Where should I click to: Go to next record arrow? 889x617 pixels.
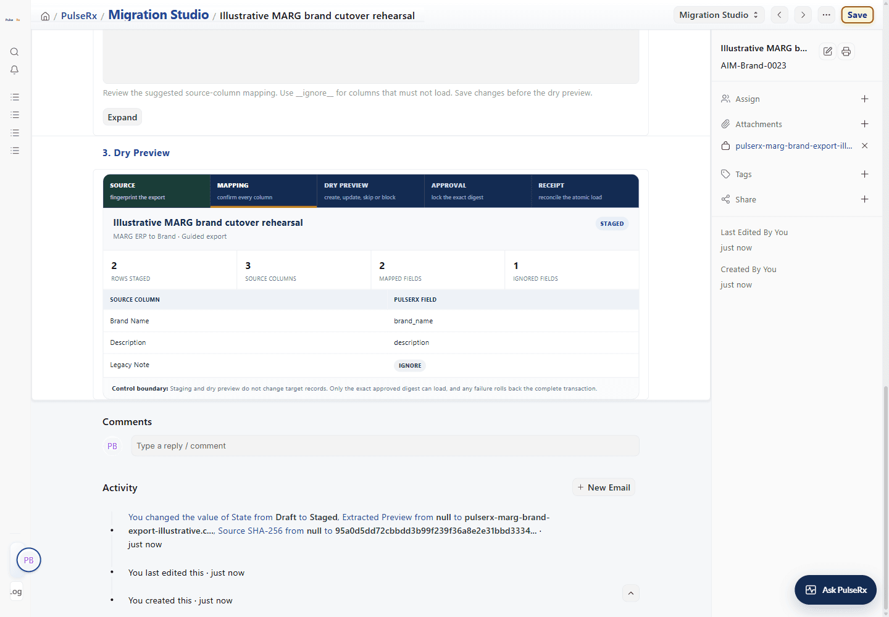pyautogui.click(x=803, y=15)
